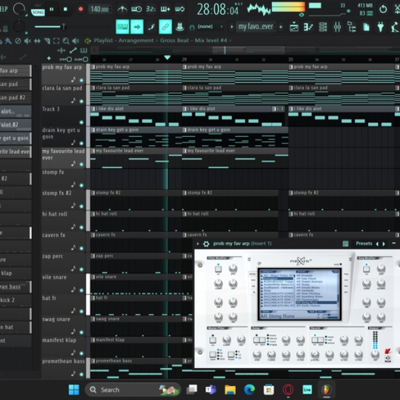Open the 'my favo..ever' pattern selector
The image size is (400, 400).
[256, 27]
